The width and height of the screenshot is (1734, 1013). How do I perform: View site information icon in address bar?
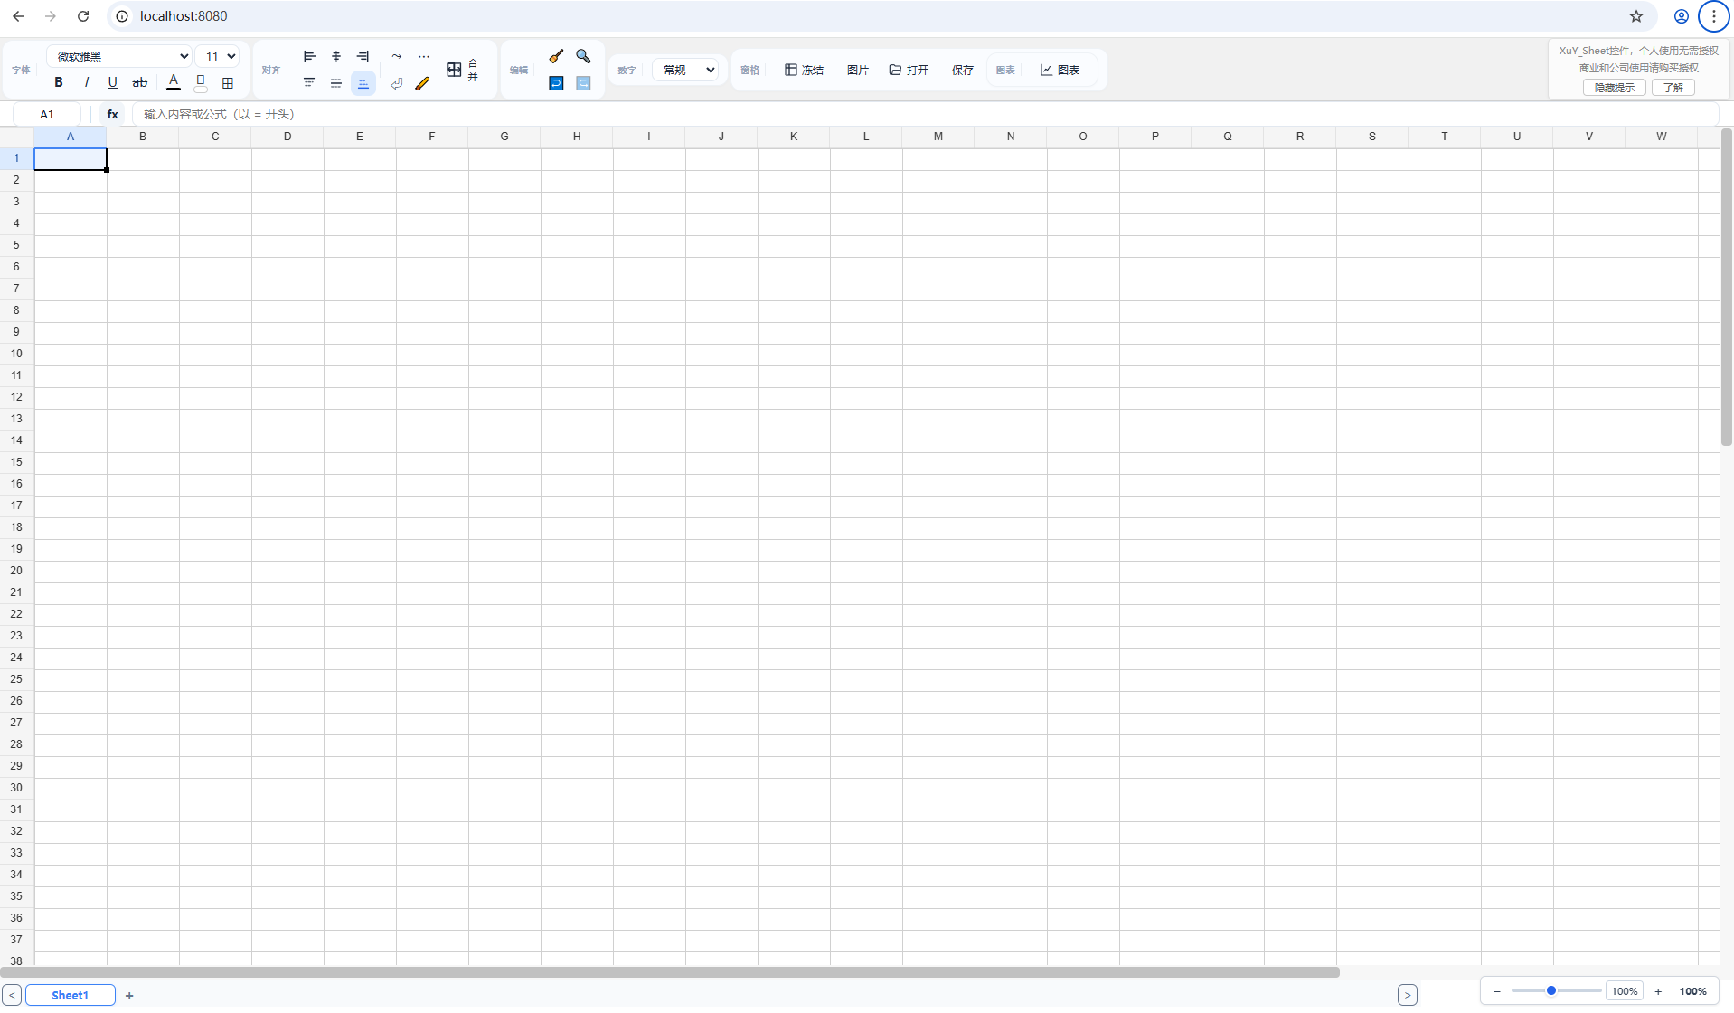(122, 16)
